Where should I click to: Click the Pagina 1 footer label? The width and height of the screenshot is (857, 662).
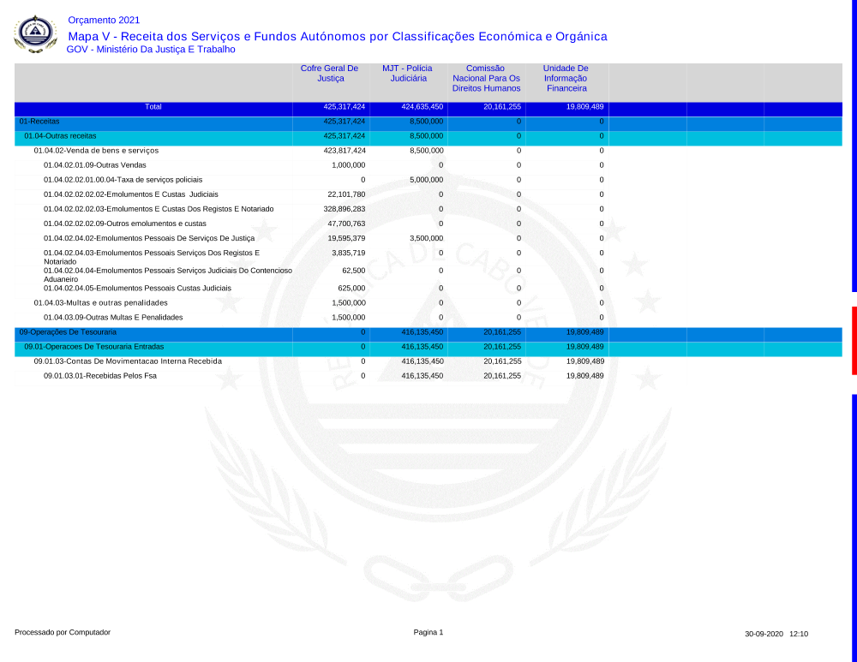[x=428, y=633]
